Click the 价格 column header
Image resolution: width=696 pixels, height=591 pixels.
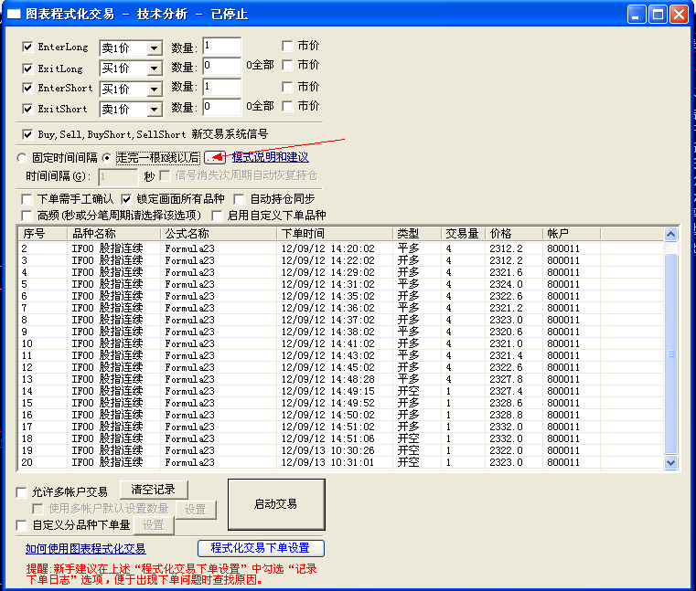pyautogui.click(x=514, y=234)
